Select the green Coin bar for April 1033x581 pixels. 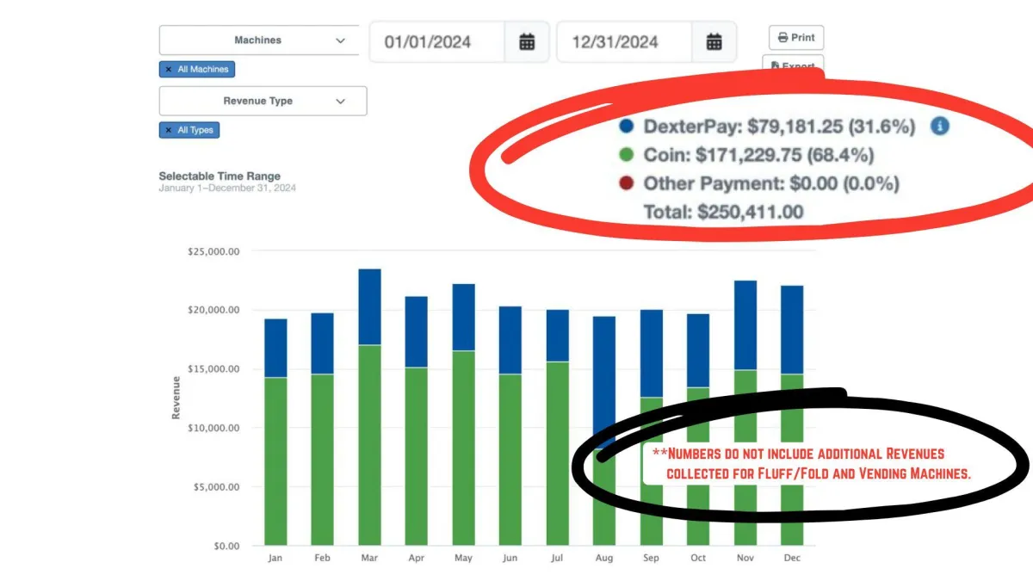(x=417, y=456)
